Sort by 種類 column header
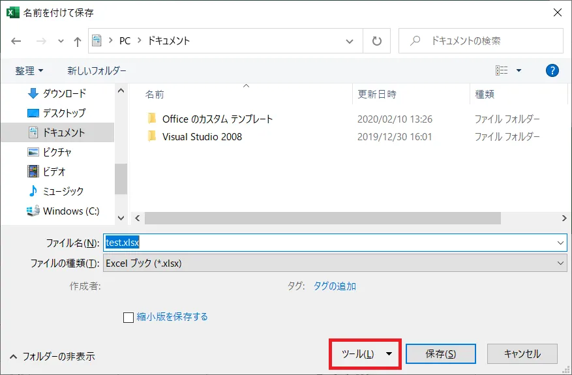572x375 pixels. 485,95
